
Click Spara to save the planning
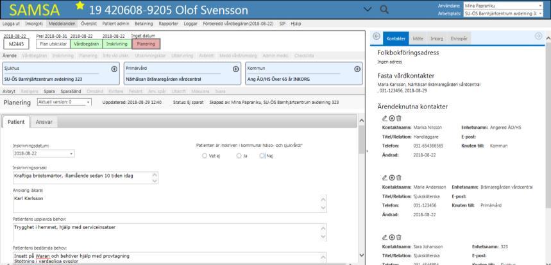pos(49,91)
